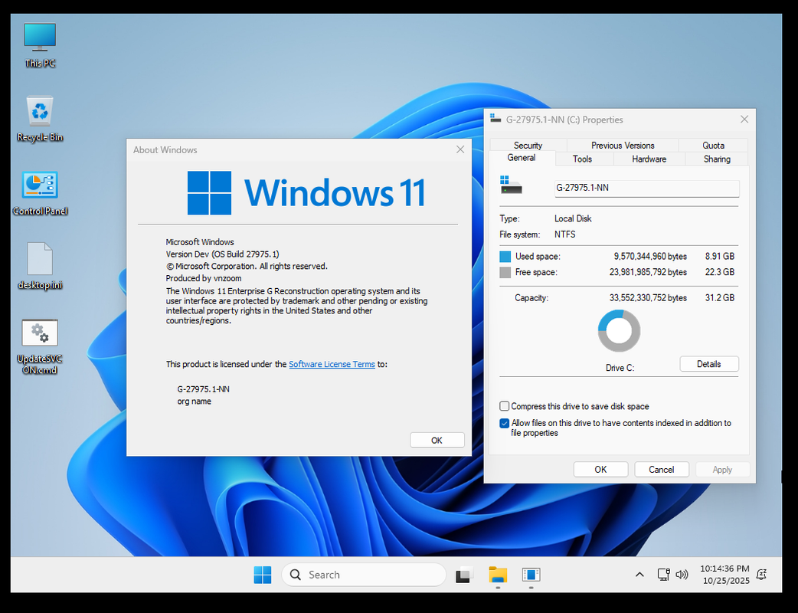Image resolution: width=798 pixels, height=613 pixels.
Task: Click the drive label field G-27975.1-NN
Action: (x=647, y=188)
